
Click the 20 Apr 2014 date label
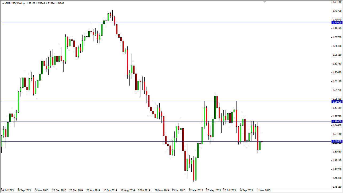pyautogui.click(x=93, y=190)
